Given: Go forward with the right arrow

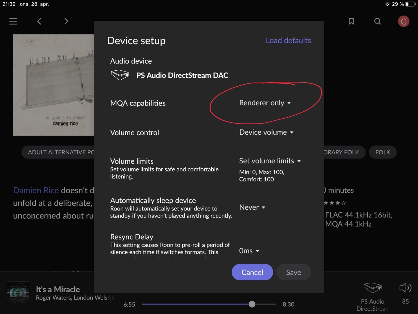Looking at the screenshot, I should point(66,21).
